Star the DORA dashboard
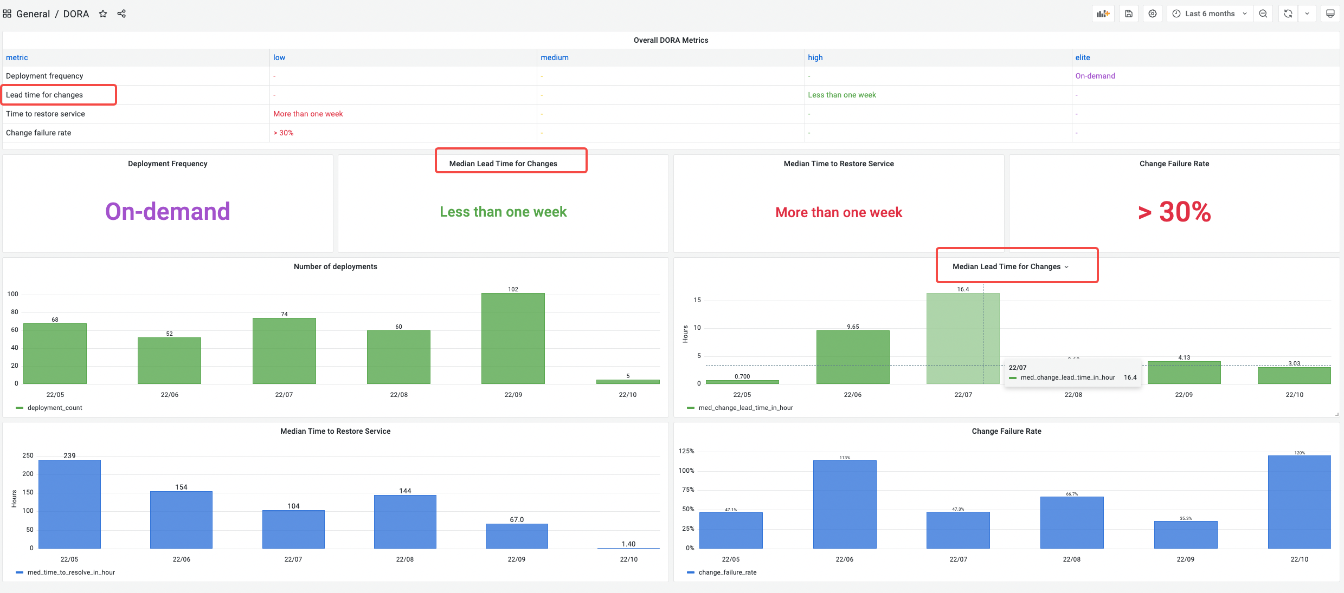1344x593 pixels. 103,14
